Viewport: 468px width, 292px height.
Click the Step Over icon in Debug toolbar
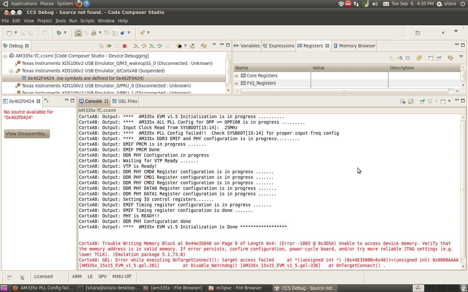click(144, 46)
